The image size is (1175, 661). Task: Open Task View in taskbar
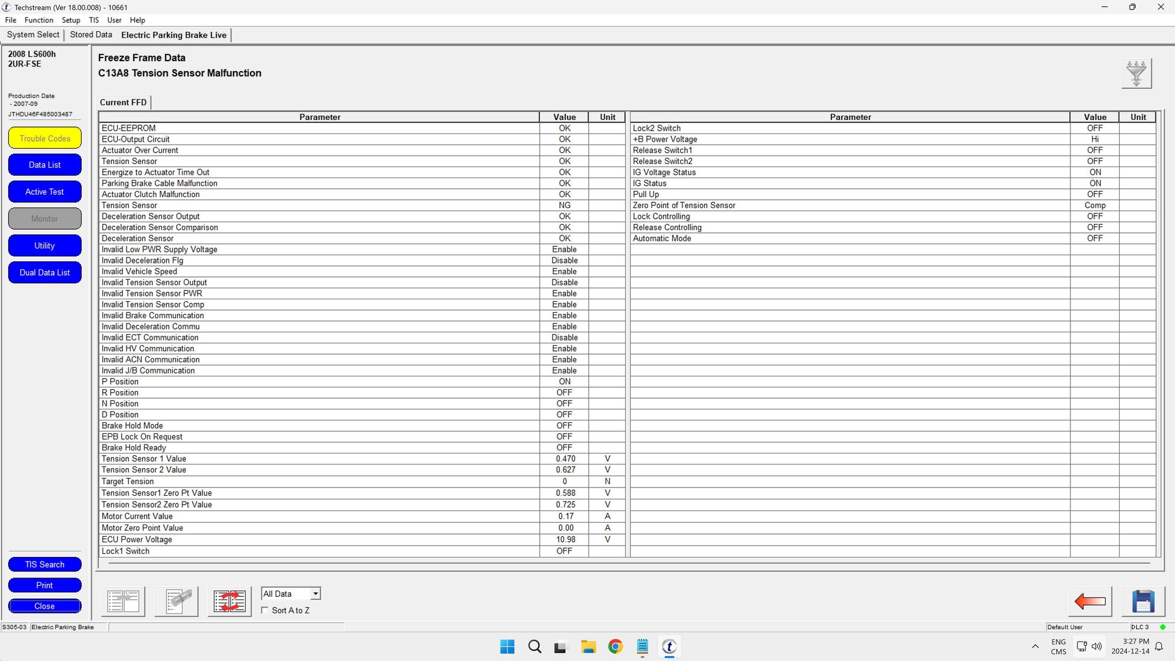pos(560,647)
